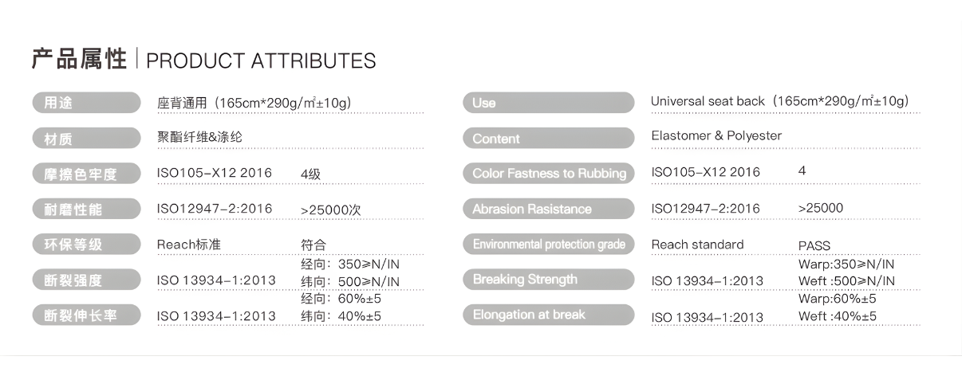Screen dimensions: 962x376
Task: Click the Use label pill
Action: click(548, 103)
